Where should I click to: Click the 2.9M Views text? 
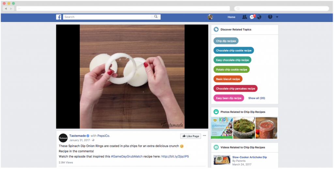pos(66,162)
